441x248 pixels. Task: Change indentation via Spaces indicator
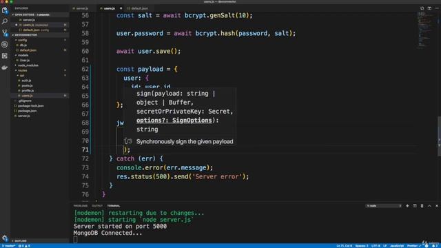[x=361, y=246]
